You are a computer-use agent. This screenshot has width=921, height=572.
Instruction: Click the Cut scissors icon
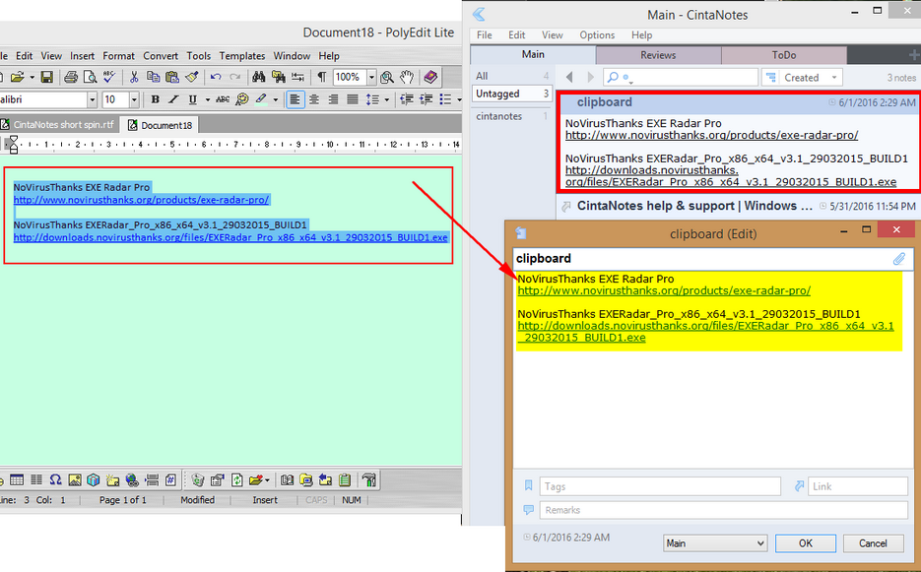click(134, 77)
